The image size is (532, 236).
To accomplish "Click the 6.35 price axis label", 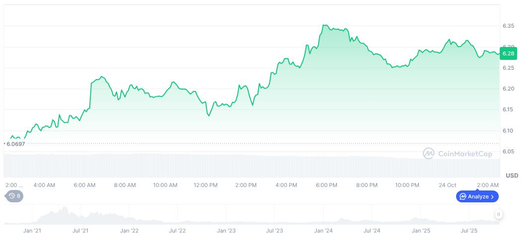I will (508, 26).
